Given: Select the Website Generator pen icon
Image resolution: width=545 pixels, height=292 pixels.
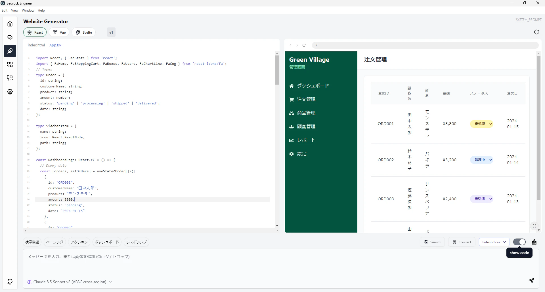Looking at the screenshot, I should (10, 51).
